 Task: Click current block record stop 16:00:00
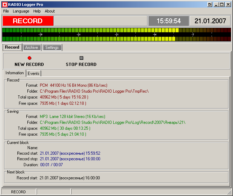click(x=70, y=159)
